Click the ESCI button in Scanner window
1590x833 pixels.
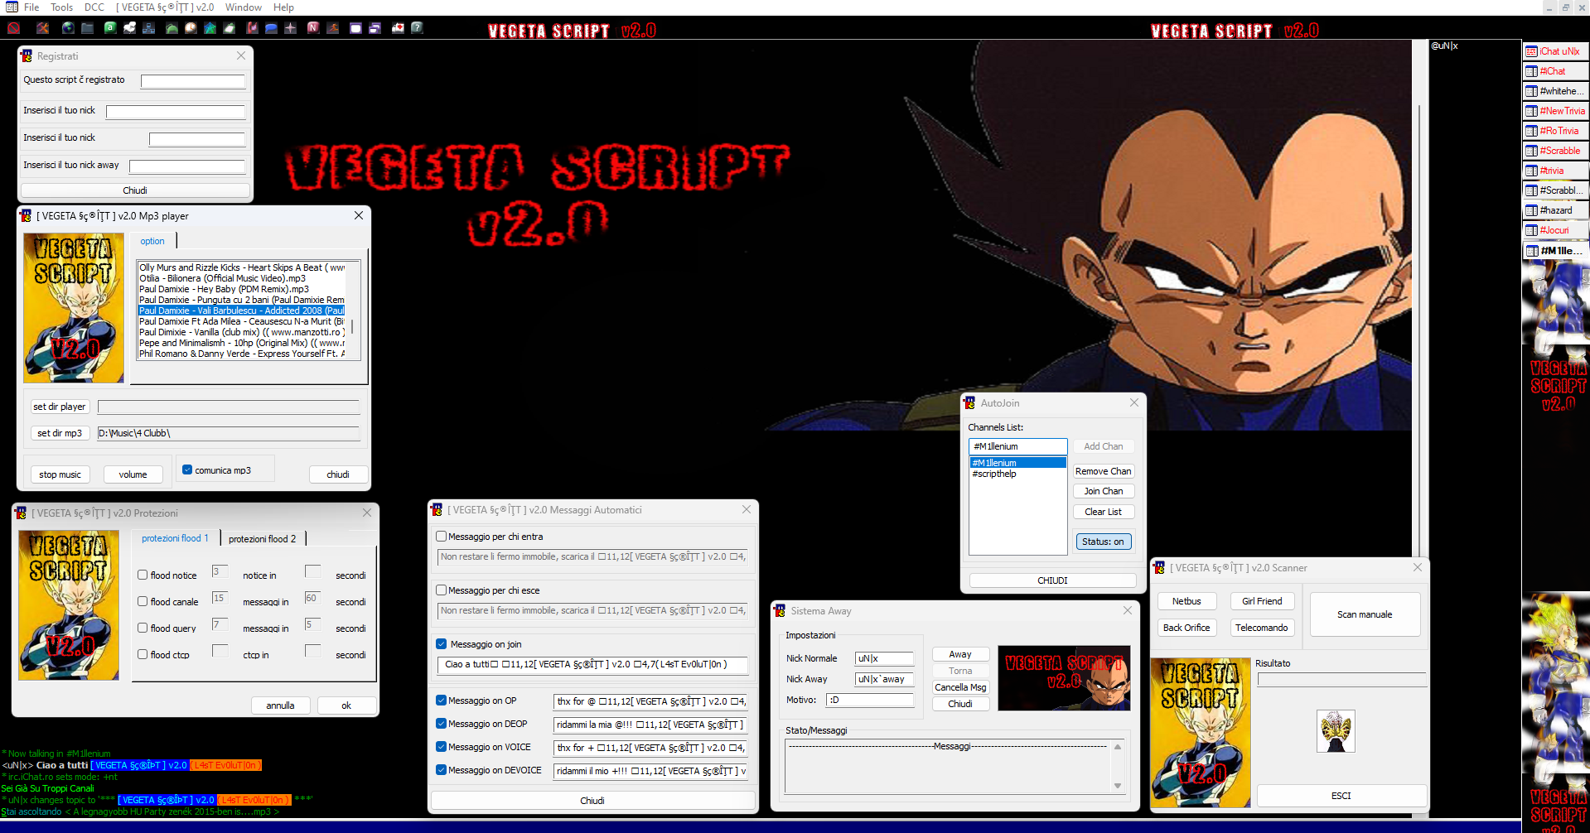coord(1341,796)
